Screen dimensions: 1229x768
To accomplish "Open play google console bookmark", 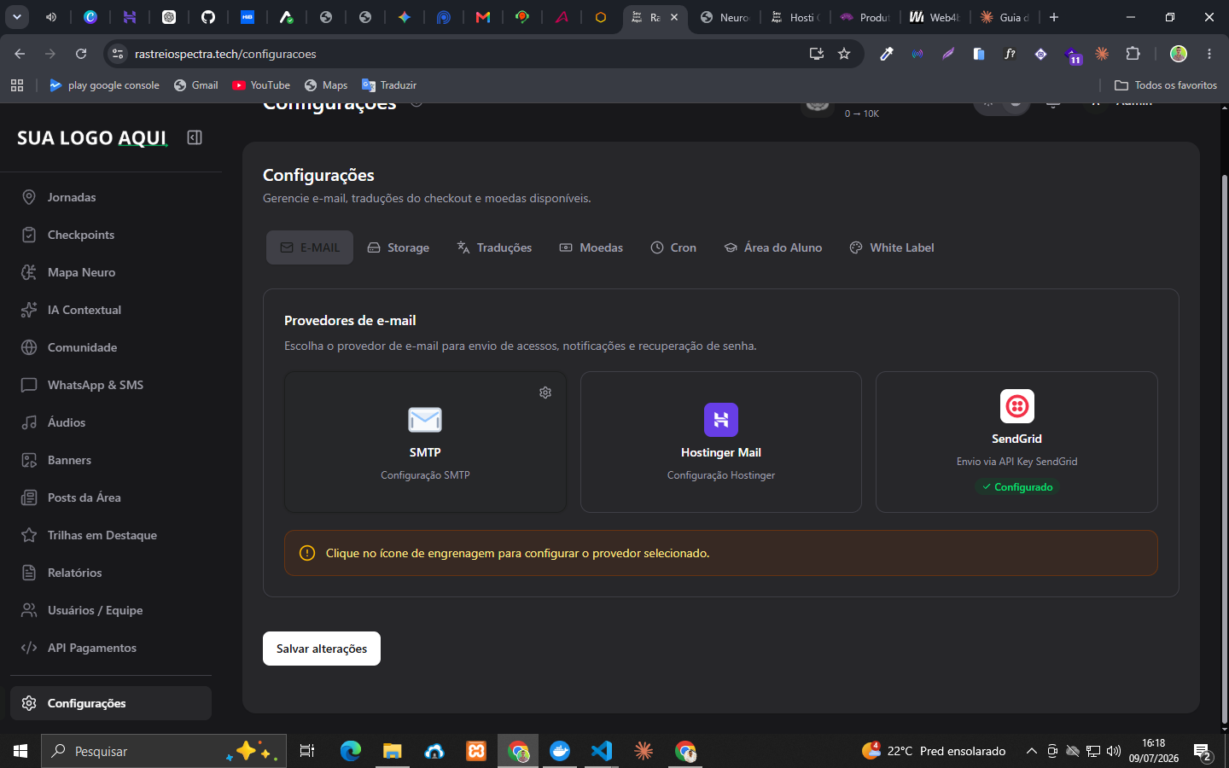I will pyautogui.click(x=104, y=85).
